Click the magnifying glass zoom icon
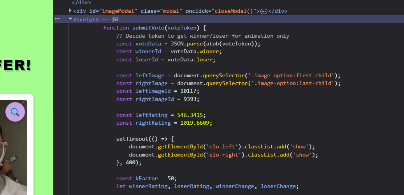The height and width of the screenshot is (195, 404). 15,112
